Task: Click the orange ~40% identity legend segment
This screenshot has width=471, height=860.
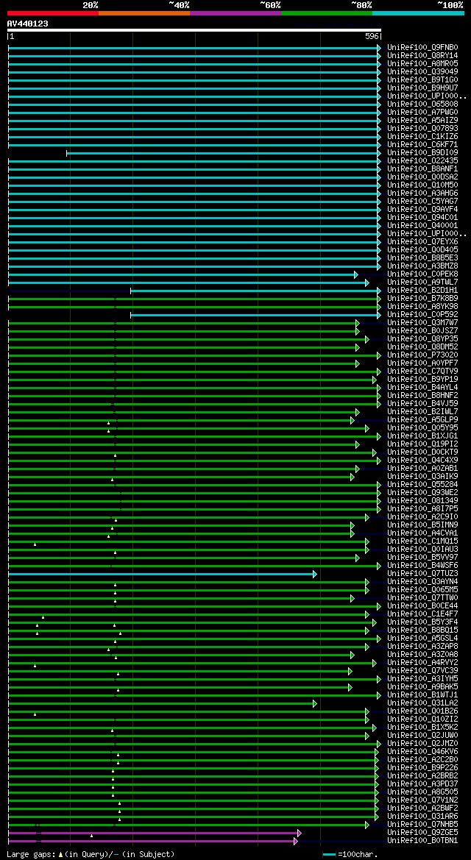Action: coord(144,13)
